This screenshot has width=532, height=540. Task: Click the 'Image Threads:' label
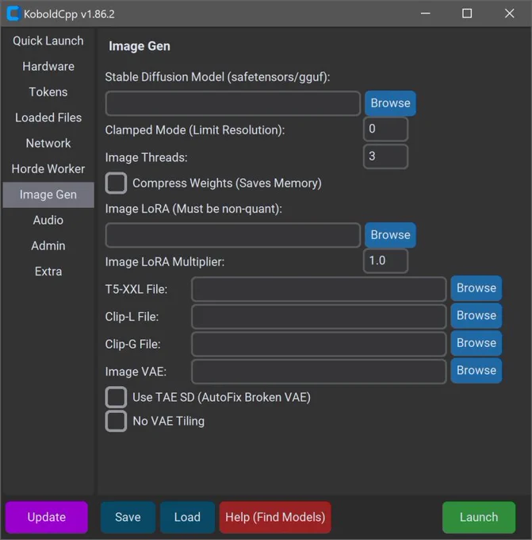(x=146, y=157)
